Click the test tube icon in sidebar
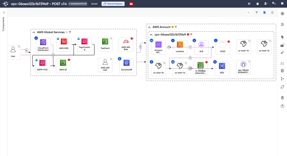The width and height of the screenshot is (287, 156). pos(283,53)
